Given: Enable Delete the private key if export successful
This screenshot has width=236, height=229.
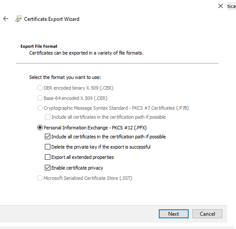Looking at the screenshot, I should [47, 147].
